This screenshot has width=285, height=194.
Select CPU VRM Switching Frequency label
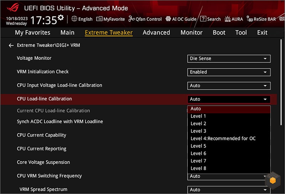tap(49, 176)
